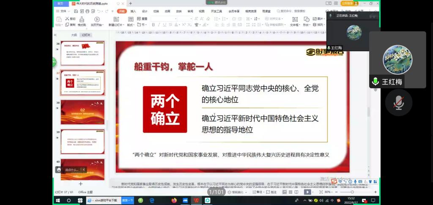Switch to the 插入 (Insert) ribbon tab
Viewport: 433px width, 205px height.
pos(133,11)
